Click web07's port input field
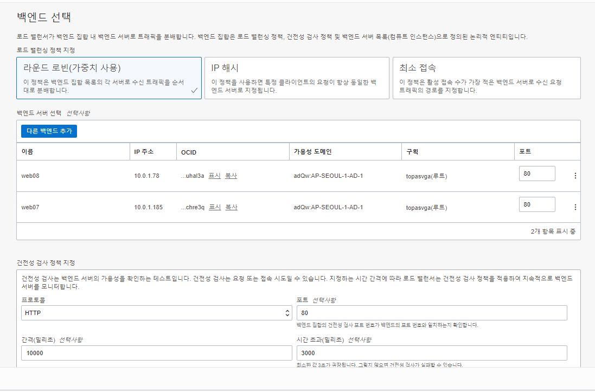 (537, 204)
